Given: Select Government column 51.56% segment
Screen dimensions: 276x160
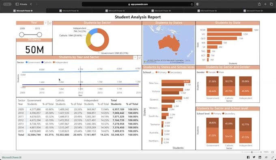Looking at the screenshot, I should tap(212, 81).
